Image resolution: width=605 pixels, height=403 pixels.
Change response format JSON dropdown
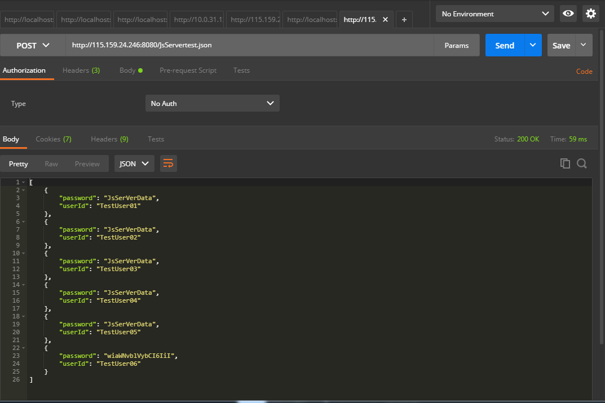(134, 163)
